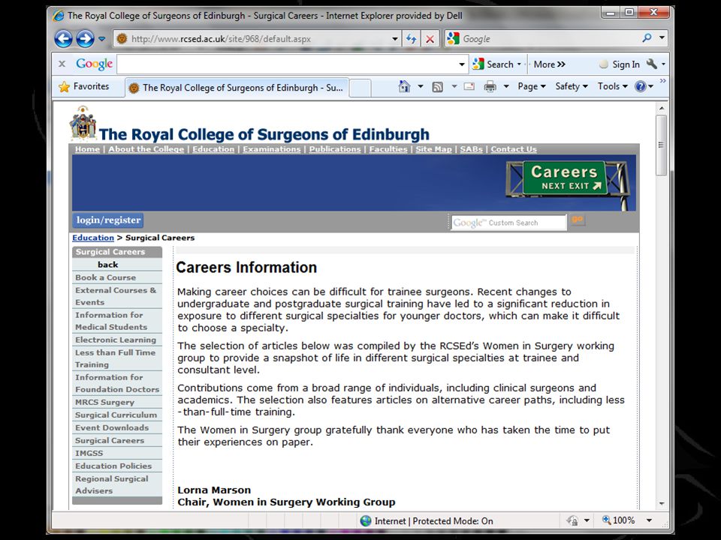
Task: Open recent pages dropdown next to Forward button
Action: [x=102, y=39]
